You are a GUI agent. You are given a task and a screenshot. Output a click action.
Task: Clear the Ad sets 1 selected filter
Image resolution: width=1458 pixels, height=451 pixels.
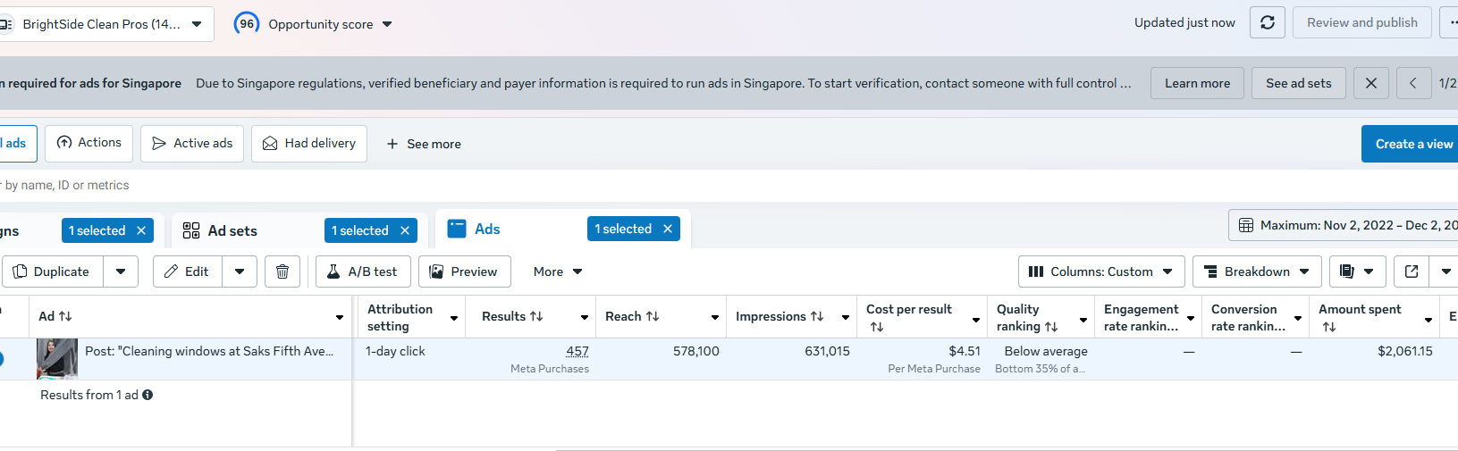(x=405, y=230)
